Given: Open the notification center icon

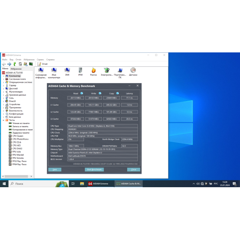Looking at the screenshot, I should click(234, 184).
